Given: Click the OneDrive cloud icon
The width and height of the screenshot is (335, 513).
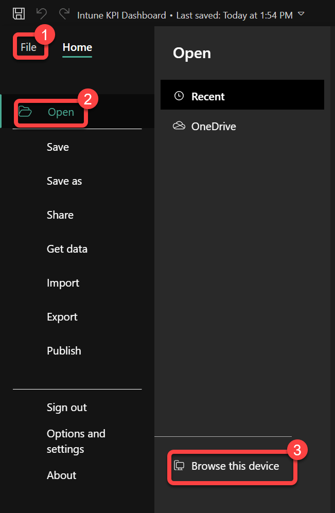Looking at the screenshot, I should pyautogui.click(x=179, y=126).
